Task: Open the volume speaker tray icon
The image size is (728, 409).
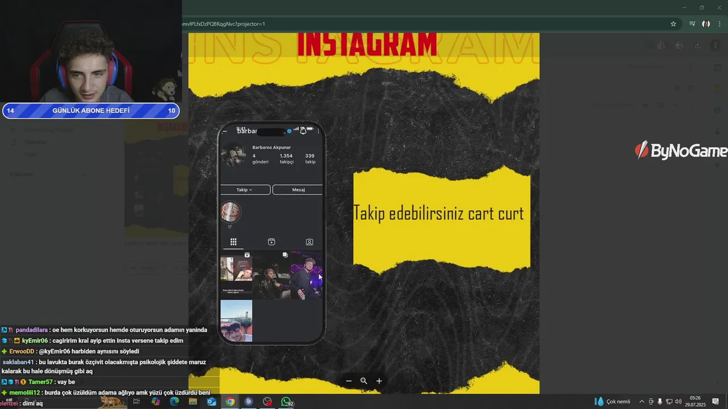Action: click(x=678, y=402)
